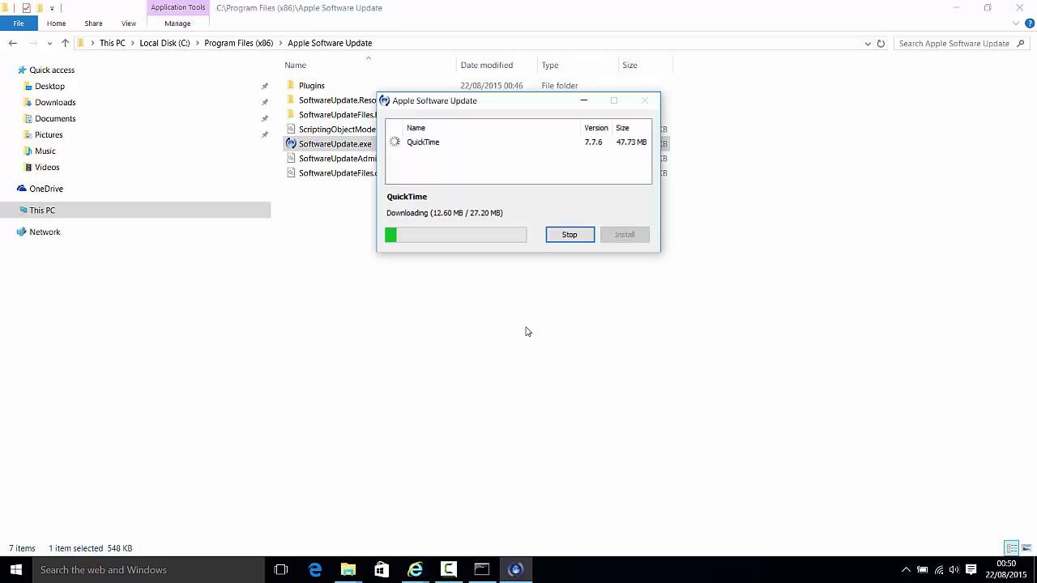1037x583 pixels.
Task: Open the File ribbon tab
Action: 18,23
